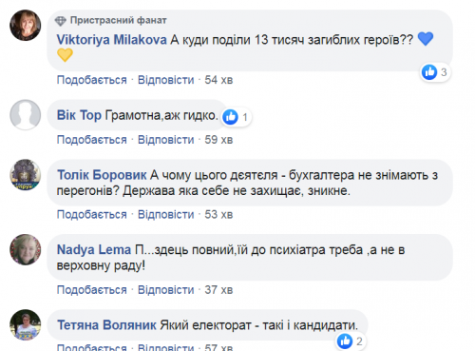This screenshot has width=475, height=351.
Task: Click the 37 хв timestamp on Nadya Lema's comment
Action: 218,290
